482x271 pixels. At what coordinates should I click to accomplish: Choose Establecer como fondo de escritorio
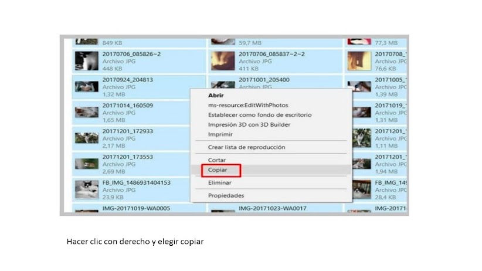pos(260,115)
